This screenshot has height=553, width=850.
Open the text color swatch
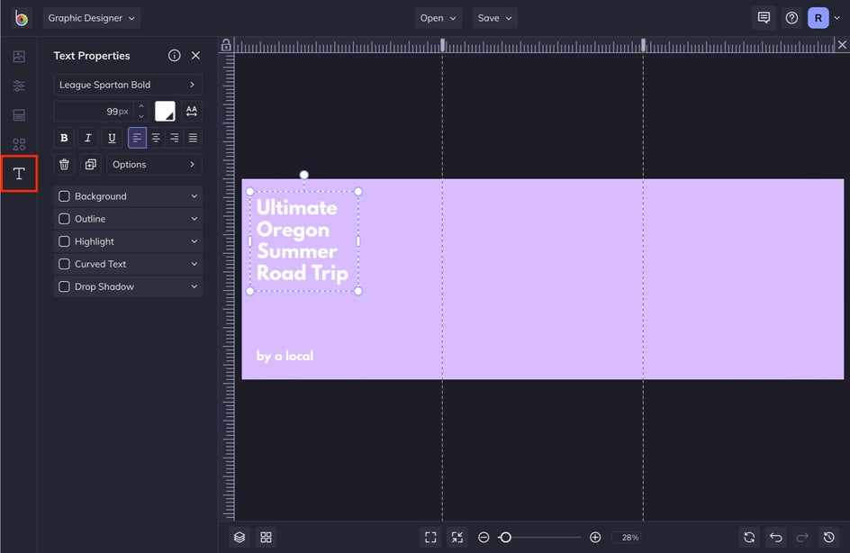point(165,112)
